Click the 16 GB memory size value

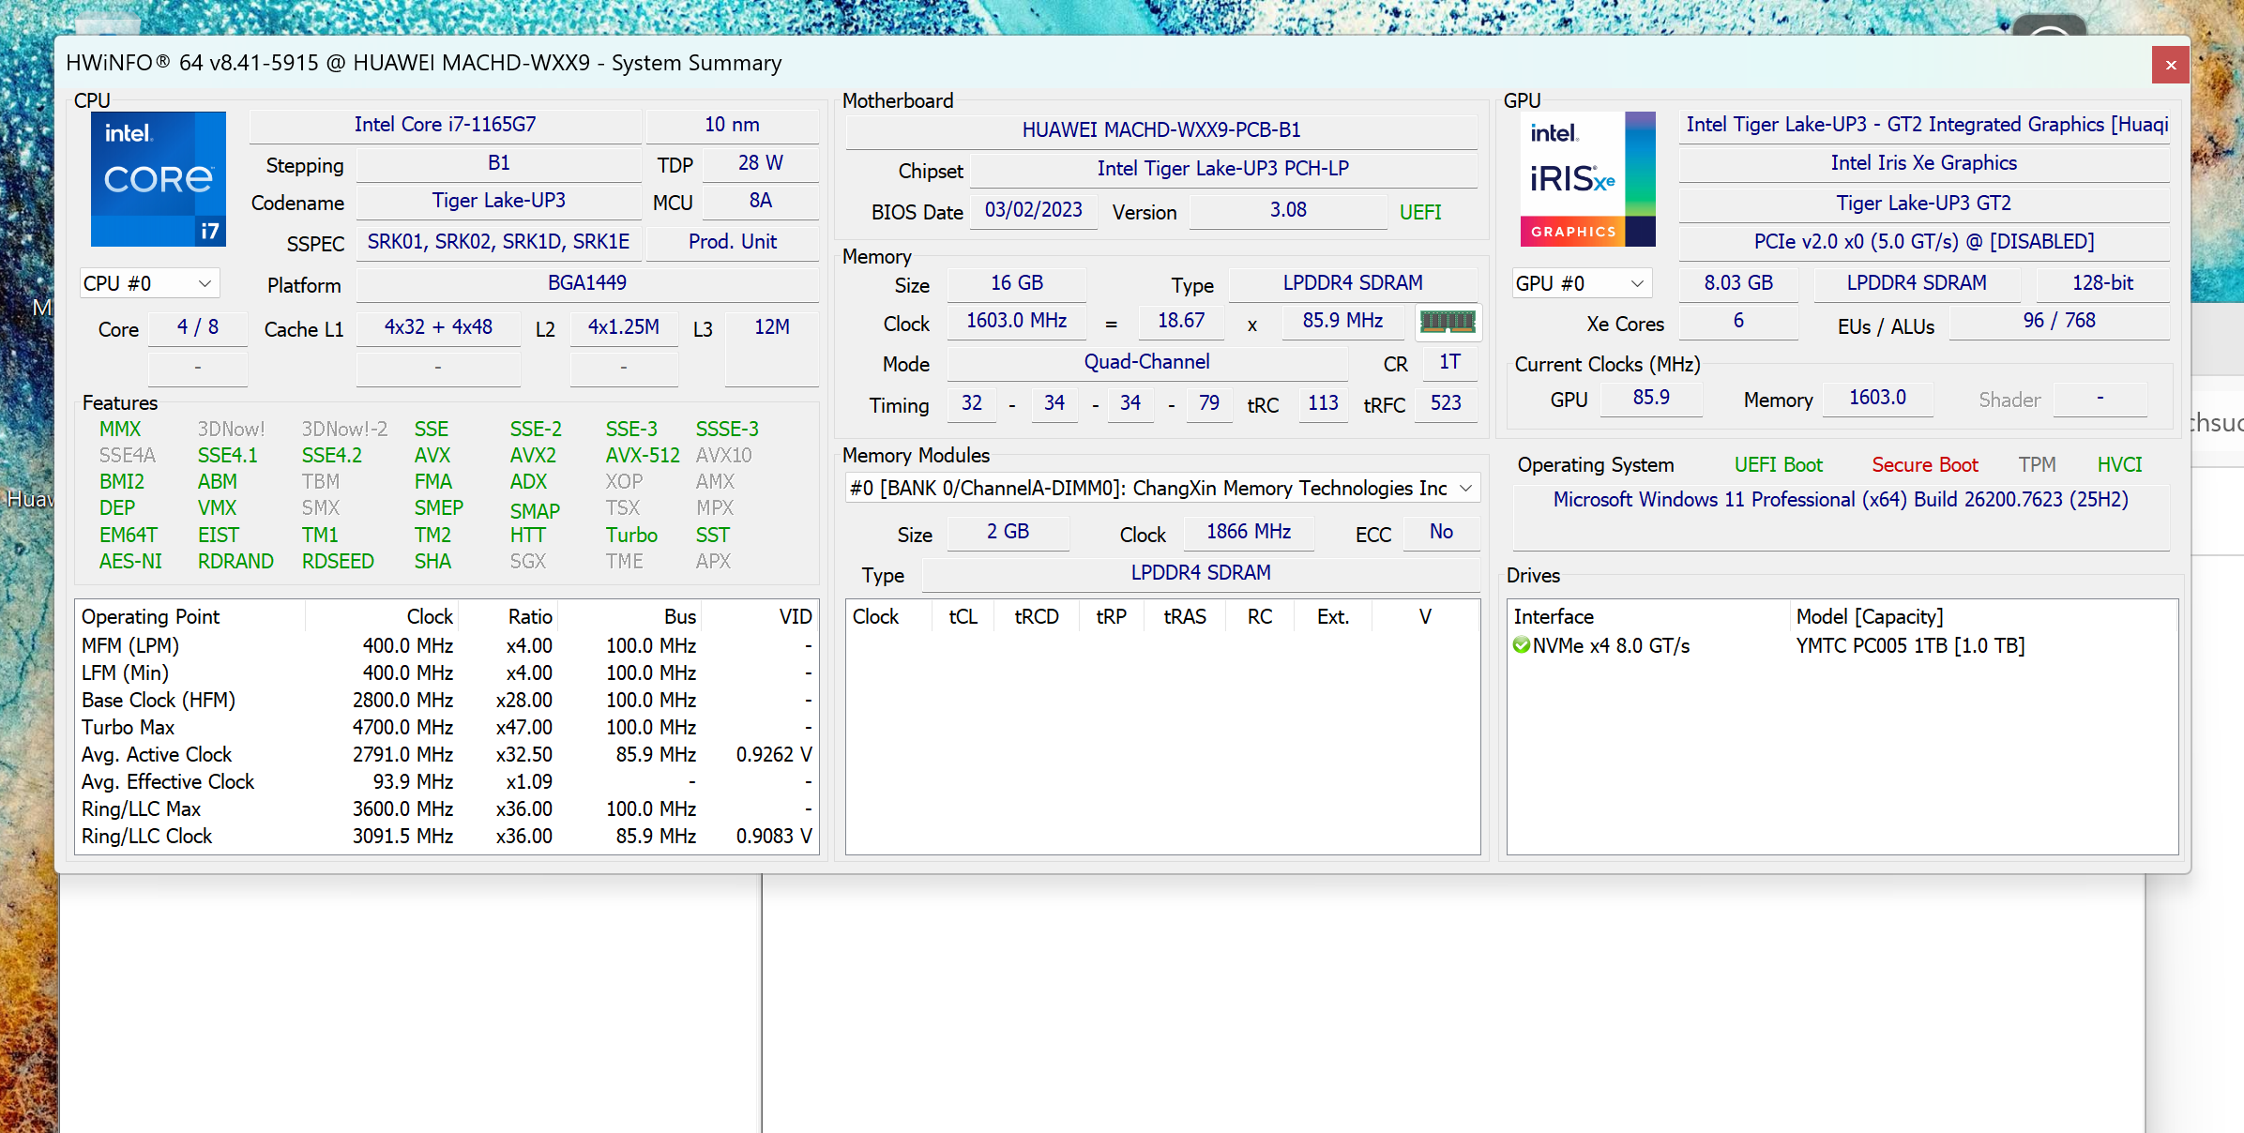tap(1017, 283)
